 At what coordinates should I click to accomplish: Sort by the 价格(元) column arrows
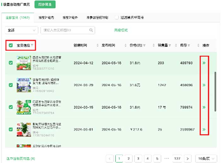point(154,45)
